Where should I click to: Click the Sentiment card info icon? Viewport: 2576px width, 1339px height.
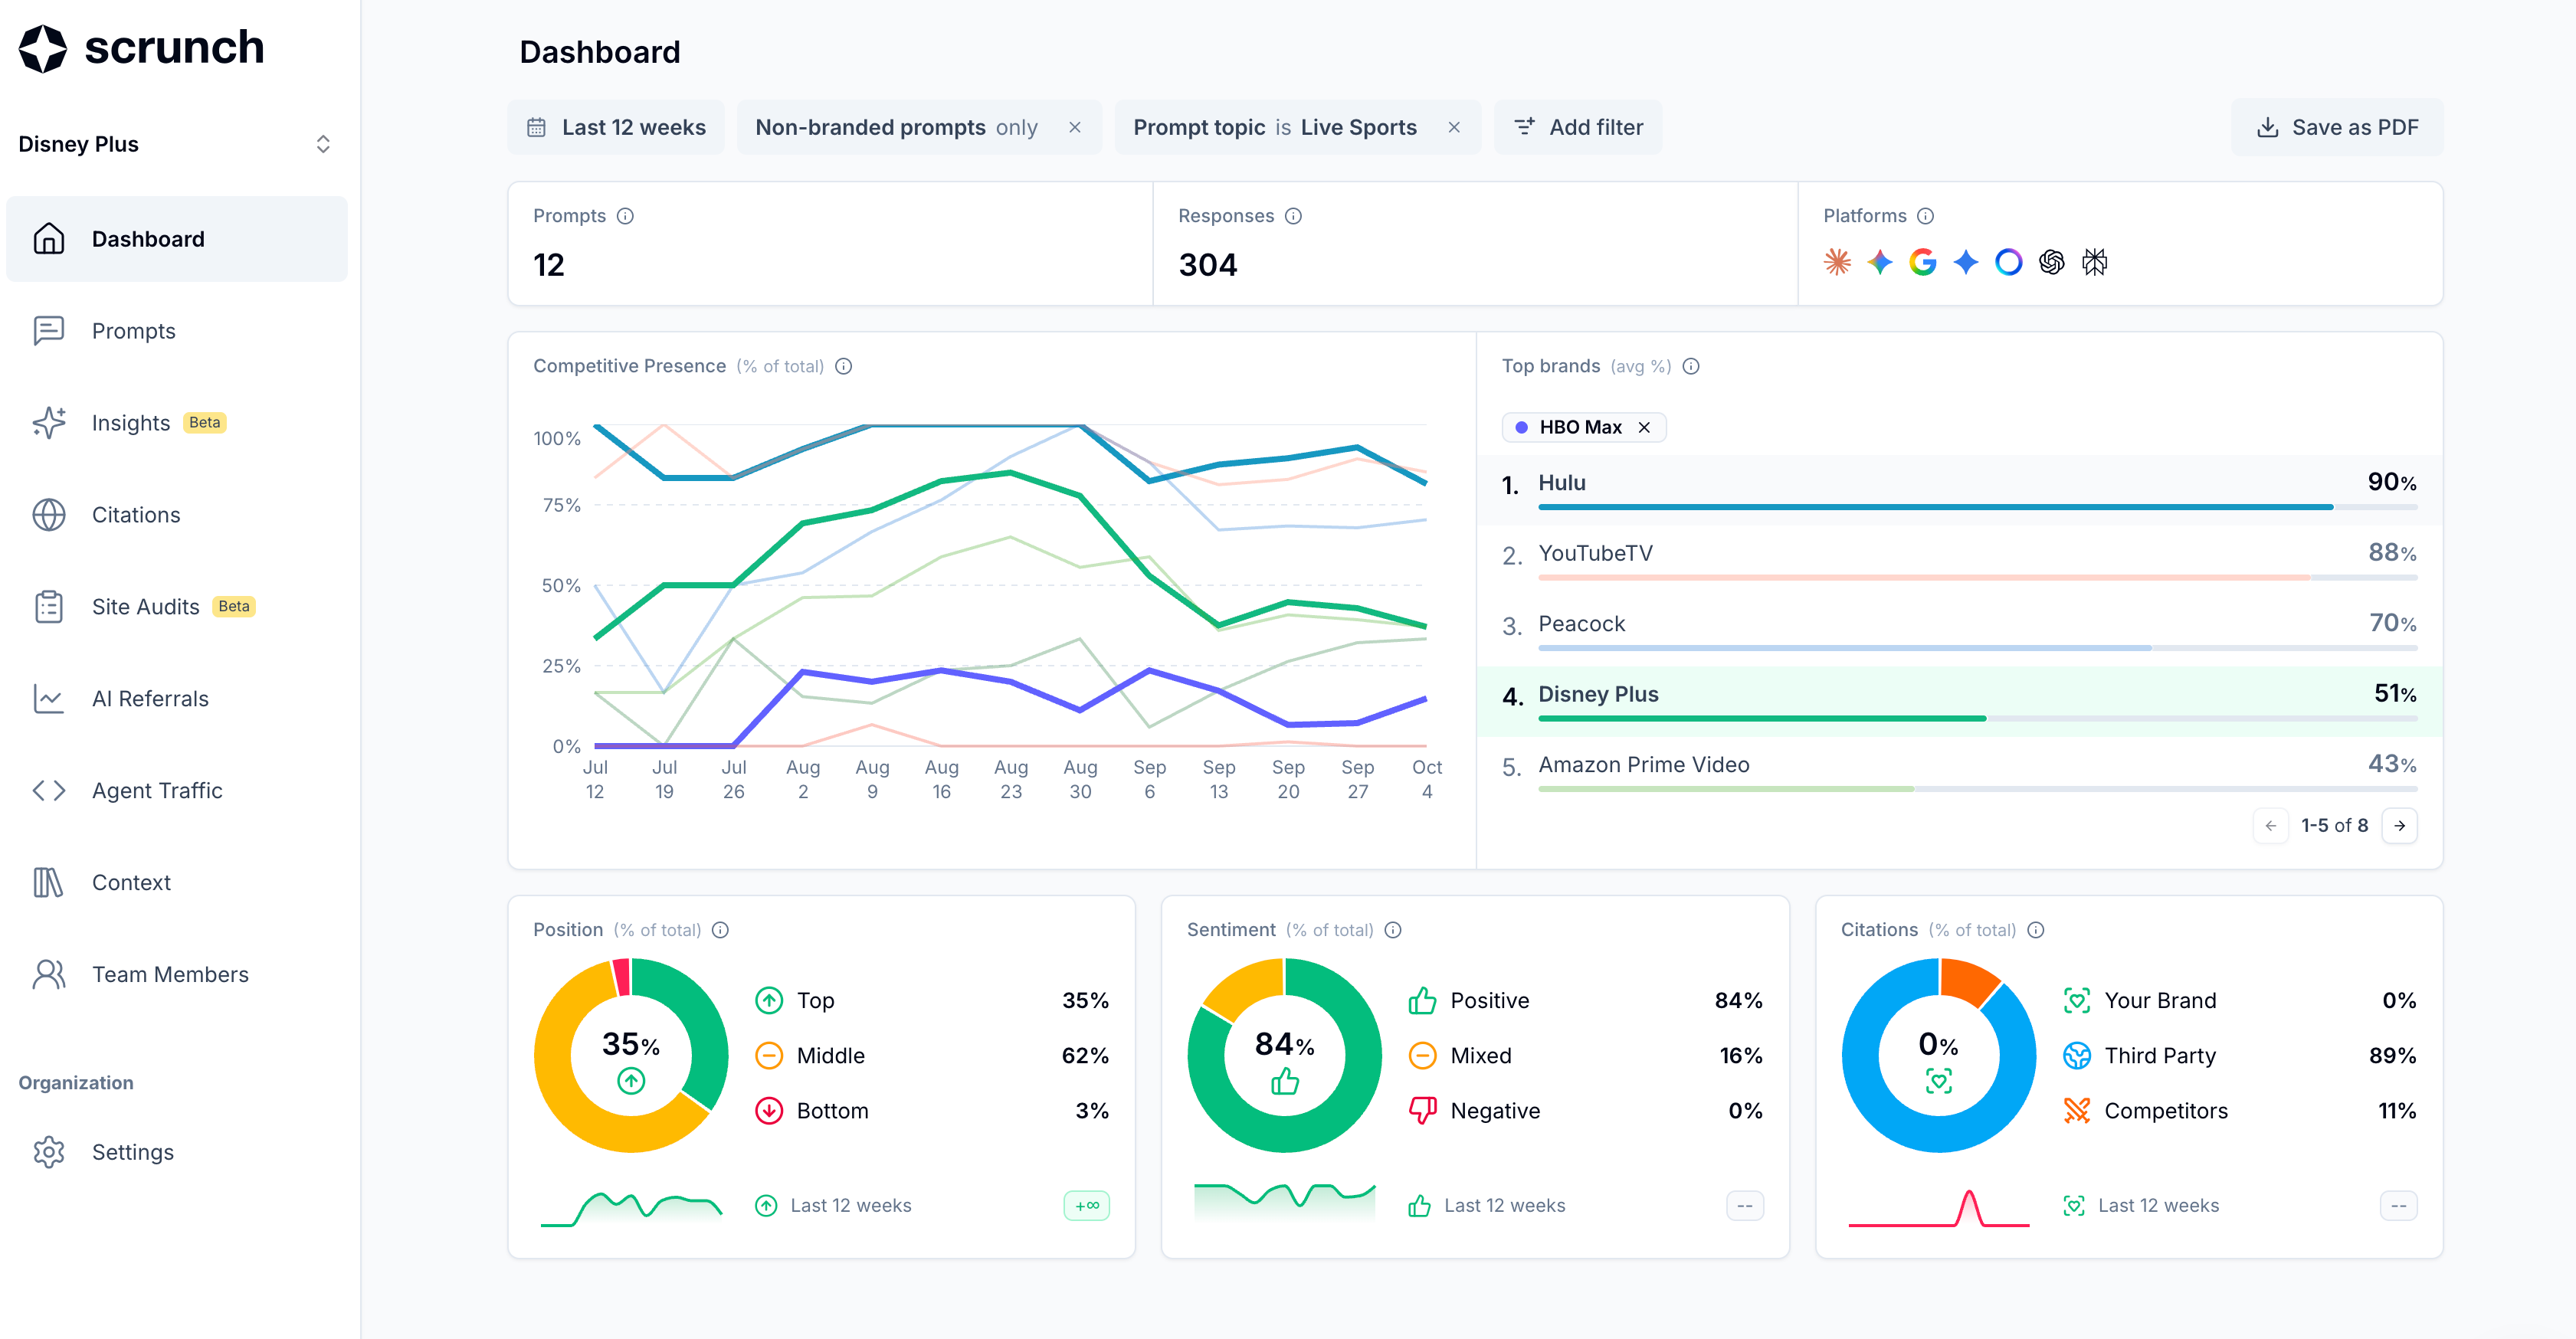[x=1393, y=930]
